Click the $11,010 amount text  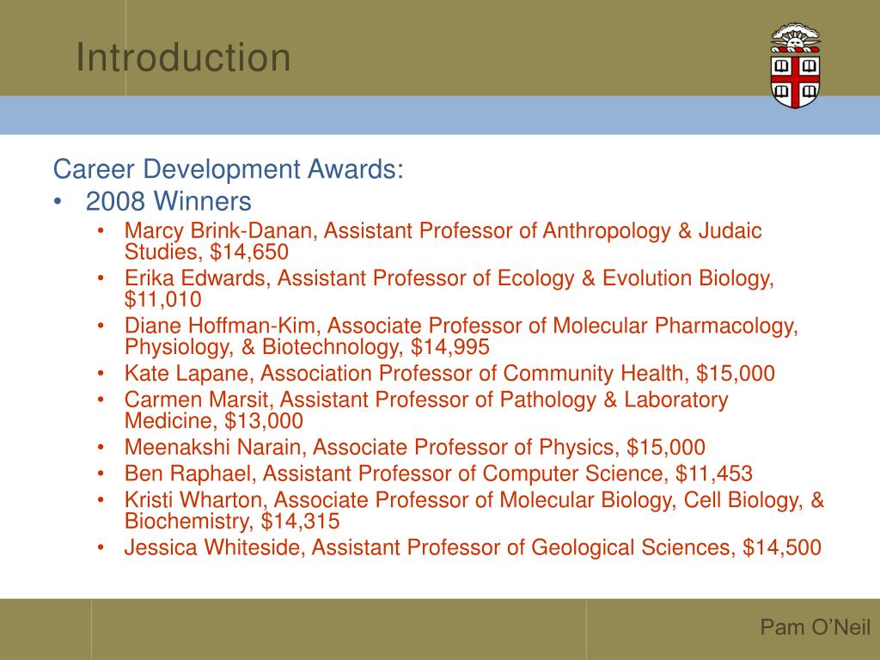pos(162,299)
